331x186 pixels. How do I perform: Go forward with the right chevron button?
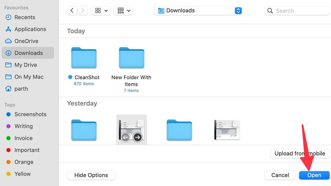point(83,10)
